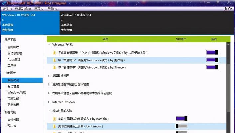Click the 控制面板 section header

click(x=10, y=73)
